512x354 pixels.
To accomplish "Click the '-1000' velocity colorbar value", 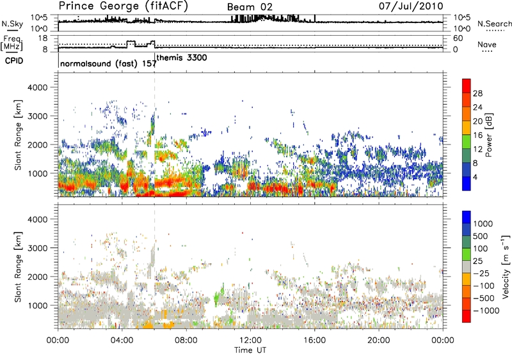I will click(486, 311).
